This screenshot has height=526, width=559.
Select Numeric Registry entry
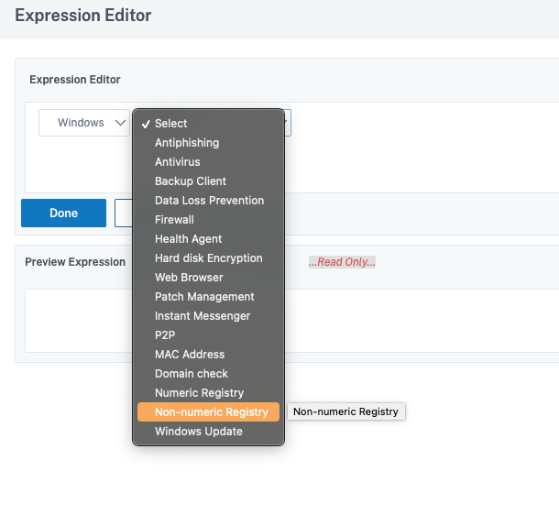(x=208, y=393)
